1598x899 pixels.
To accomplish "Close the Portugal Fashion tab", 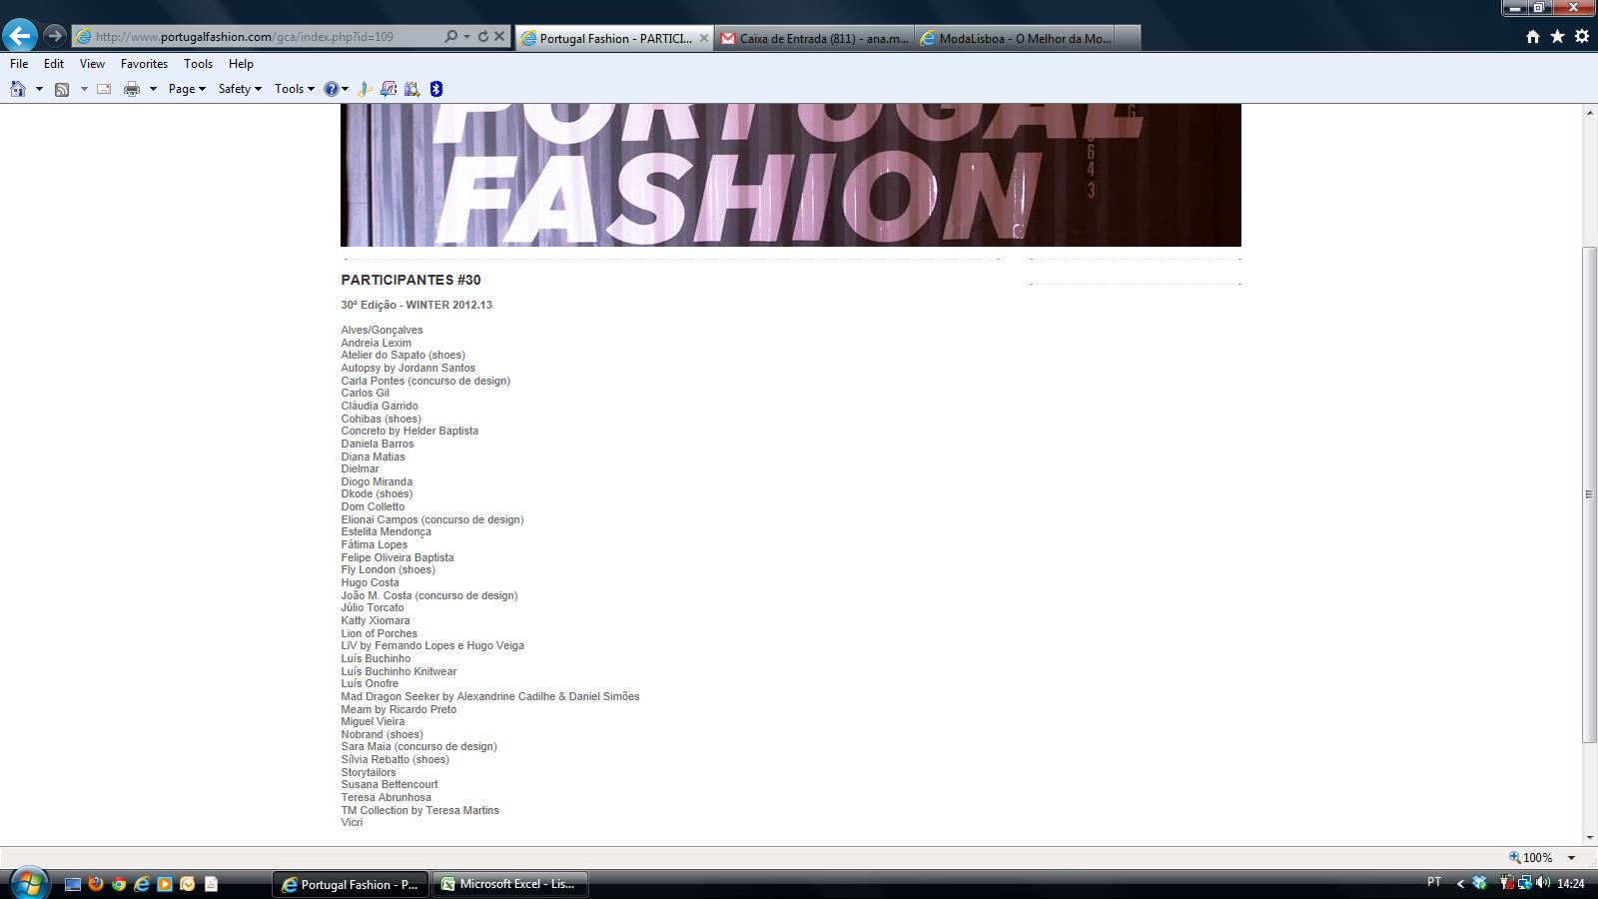I will click(x=703, y=38).
